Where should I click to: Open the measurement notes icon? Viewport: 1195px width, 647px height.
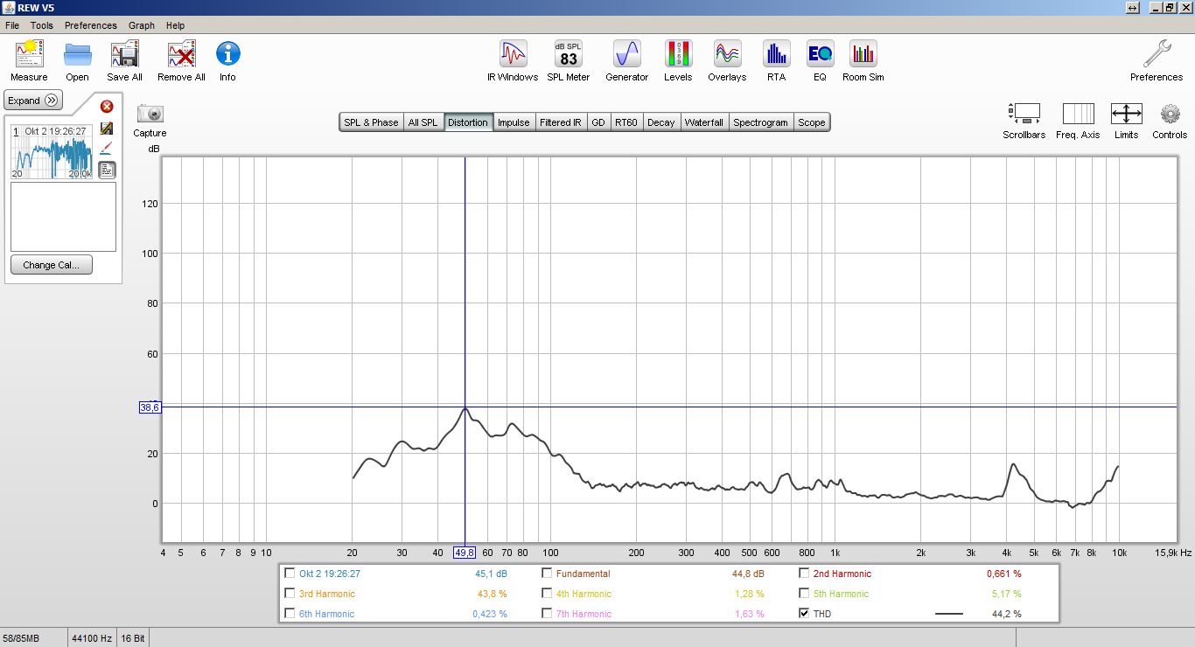(x=107, y=170)
